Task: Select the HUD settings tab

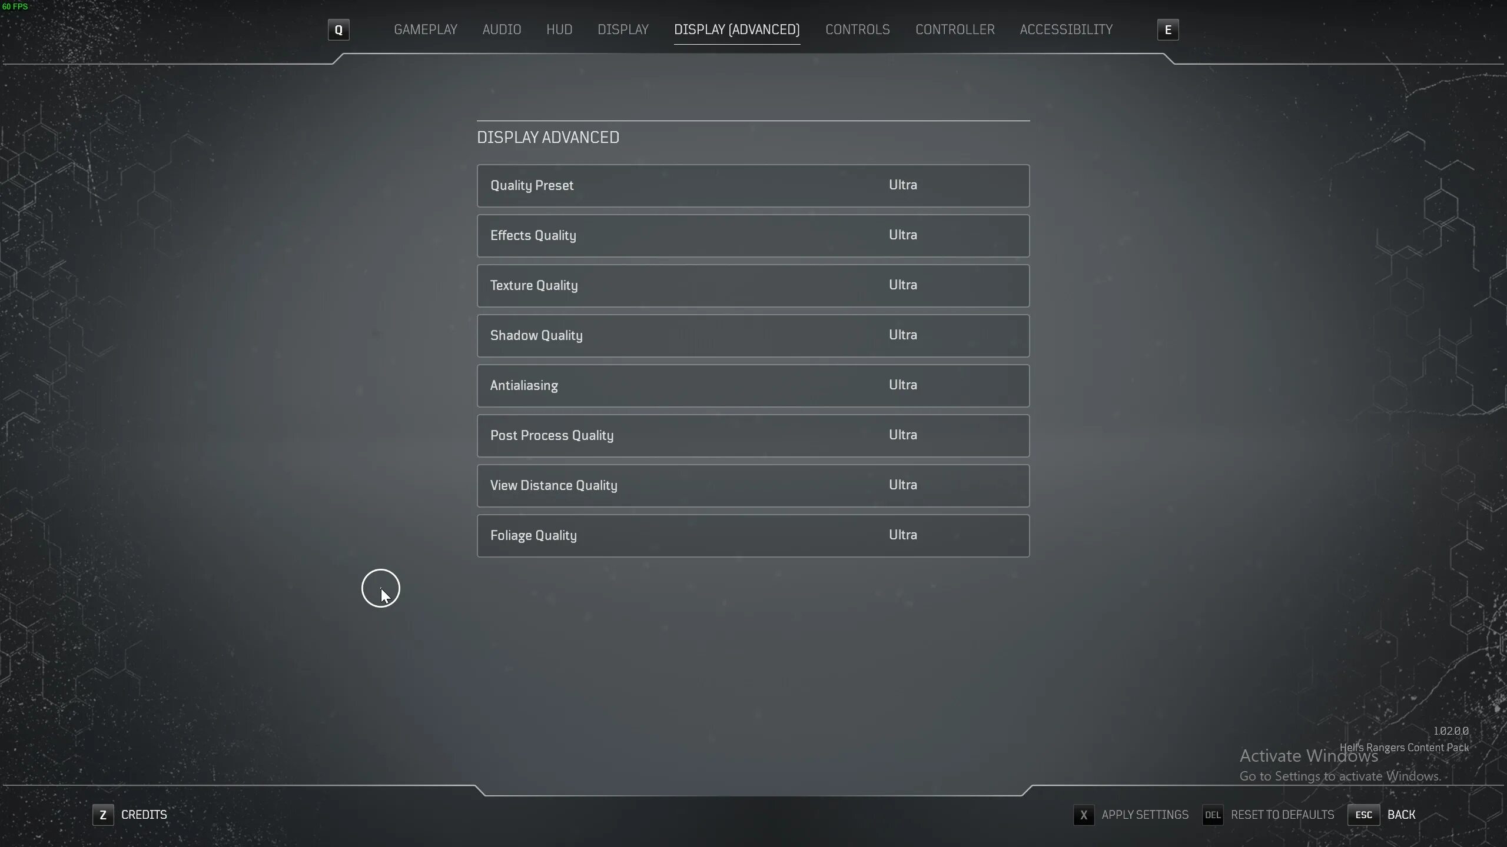Action: coord(559,29)
